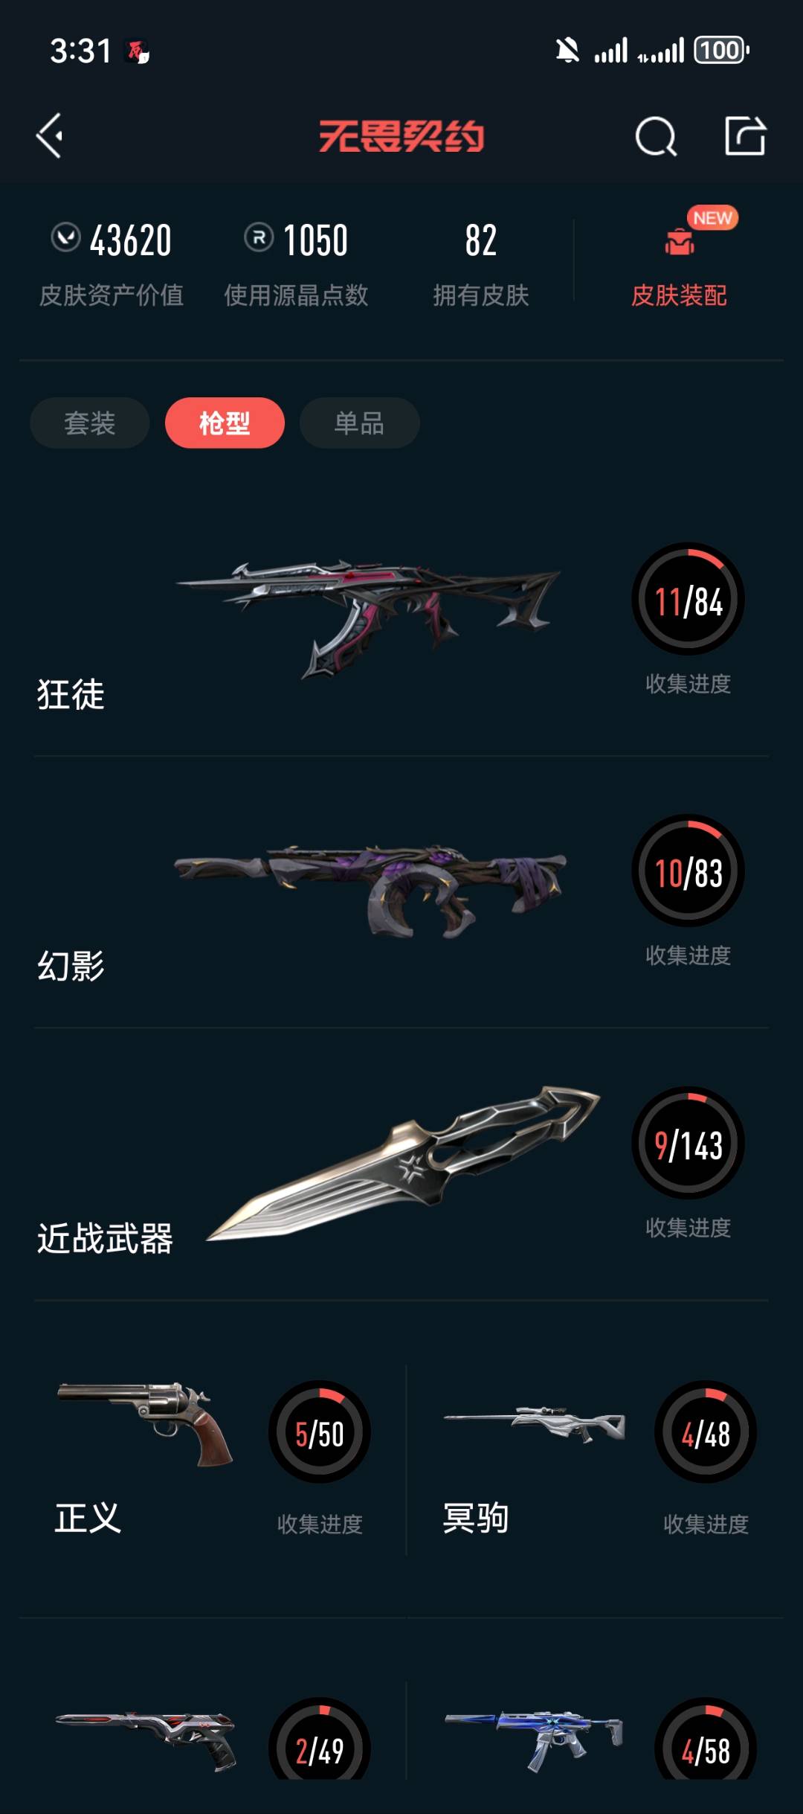Open search via magnifier icon
This screenshot has width=803, height=1814.
(656, 136)
